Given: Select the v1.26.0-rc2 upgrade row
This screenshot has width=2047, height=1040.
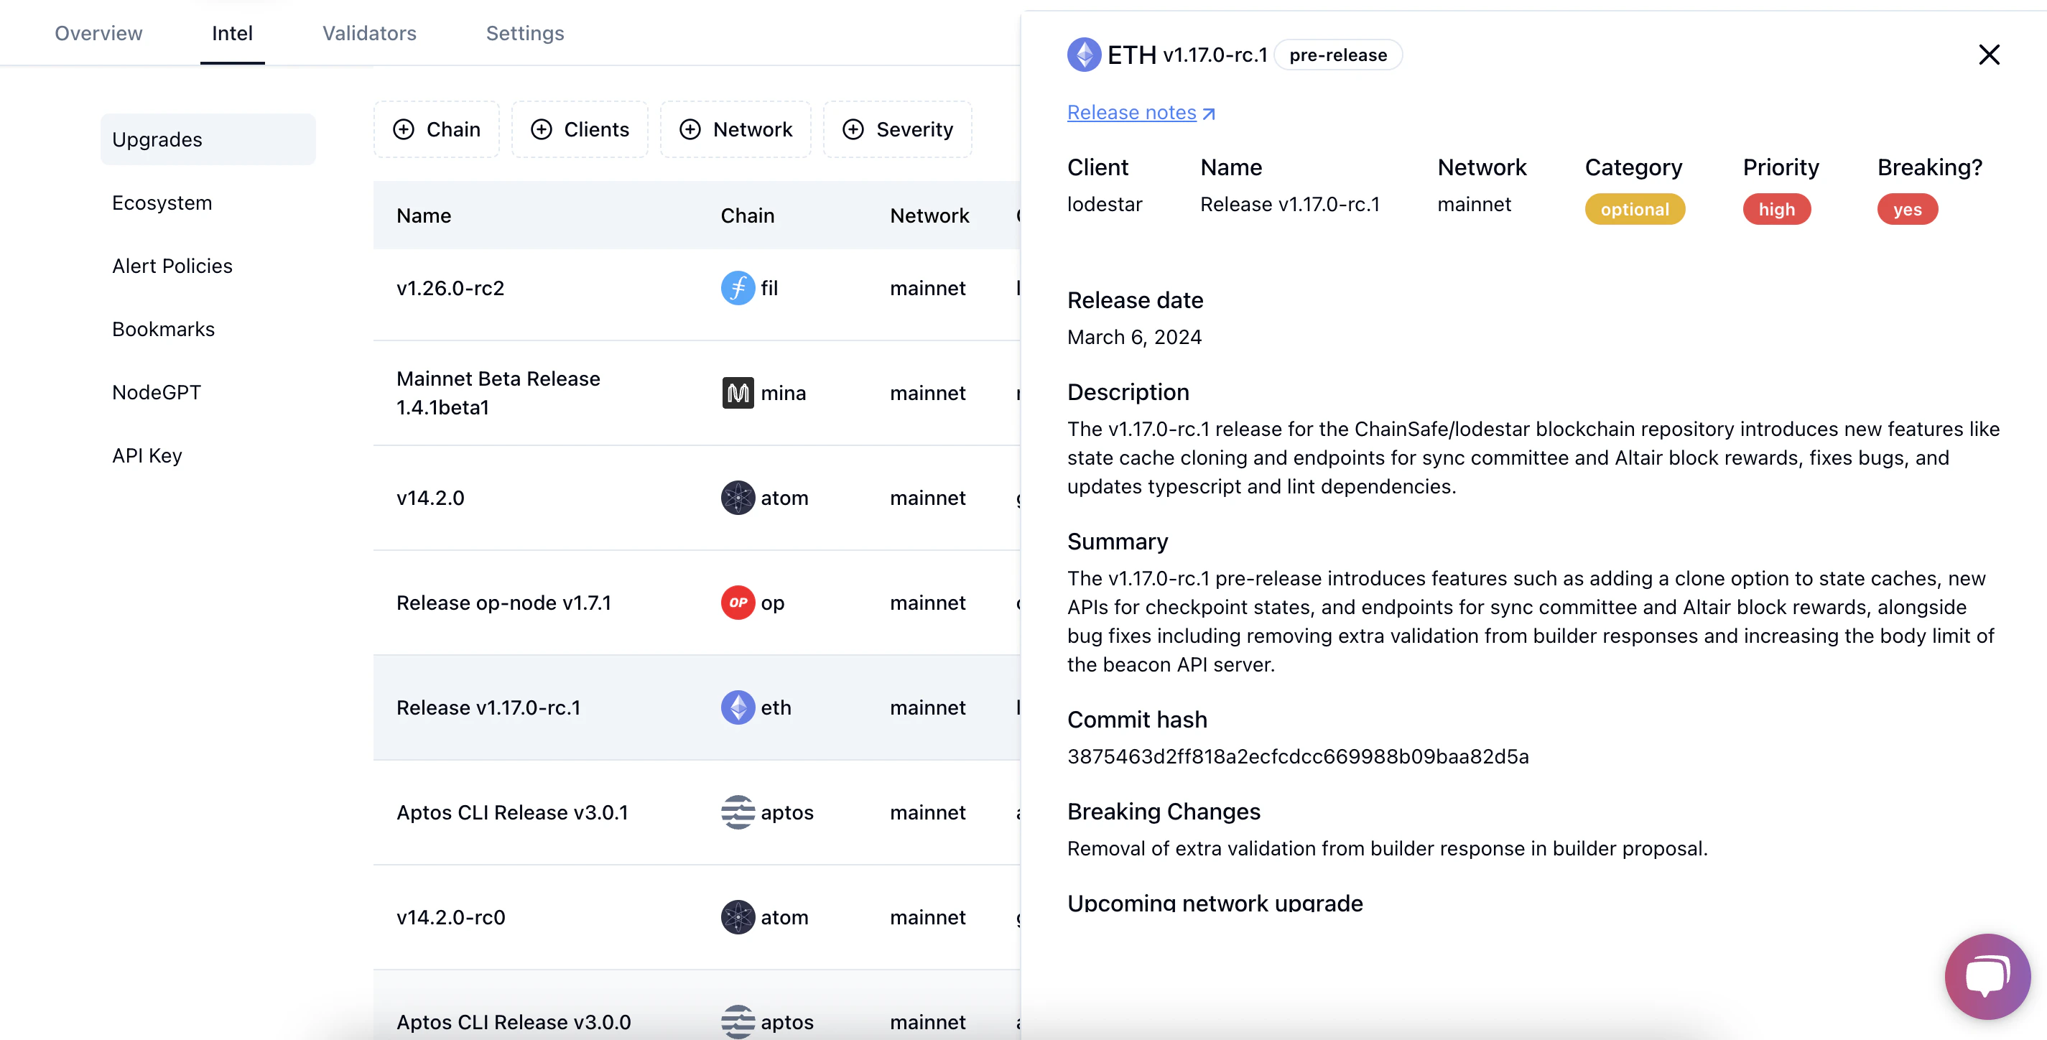Looking at the screenshot, I should click(696, 289).
